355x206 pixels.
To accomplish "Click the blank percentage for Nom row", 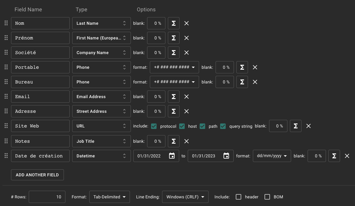I will 156,23.
